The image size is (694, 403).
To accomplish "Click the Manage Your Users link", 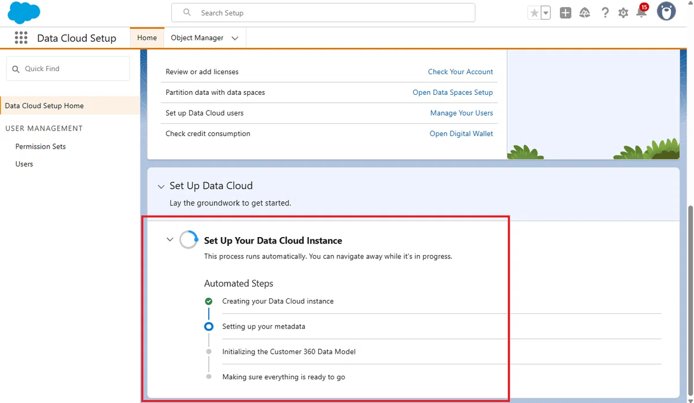I will [x=462, y=113].
